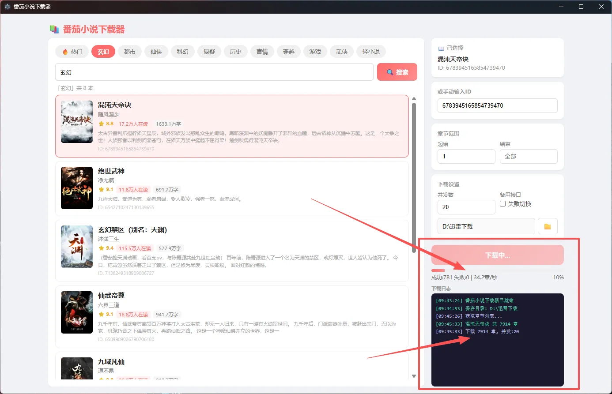Click star rating icon of 绝世武神

[101, 190]
